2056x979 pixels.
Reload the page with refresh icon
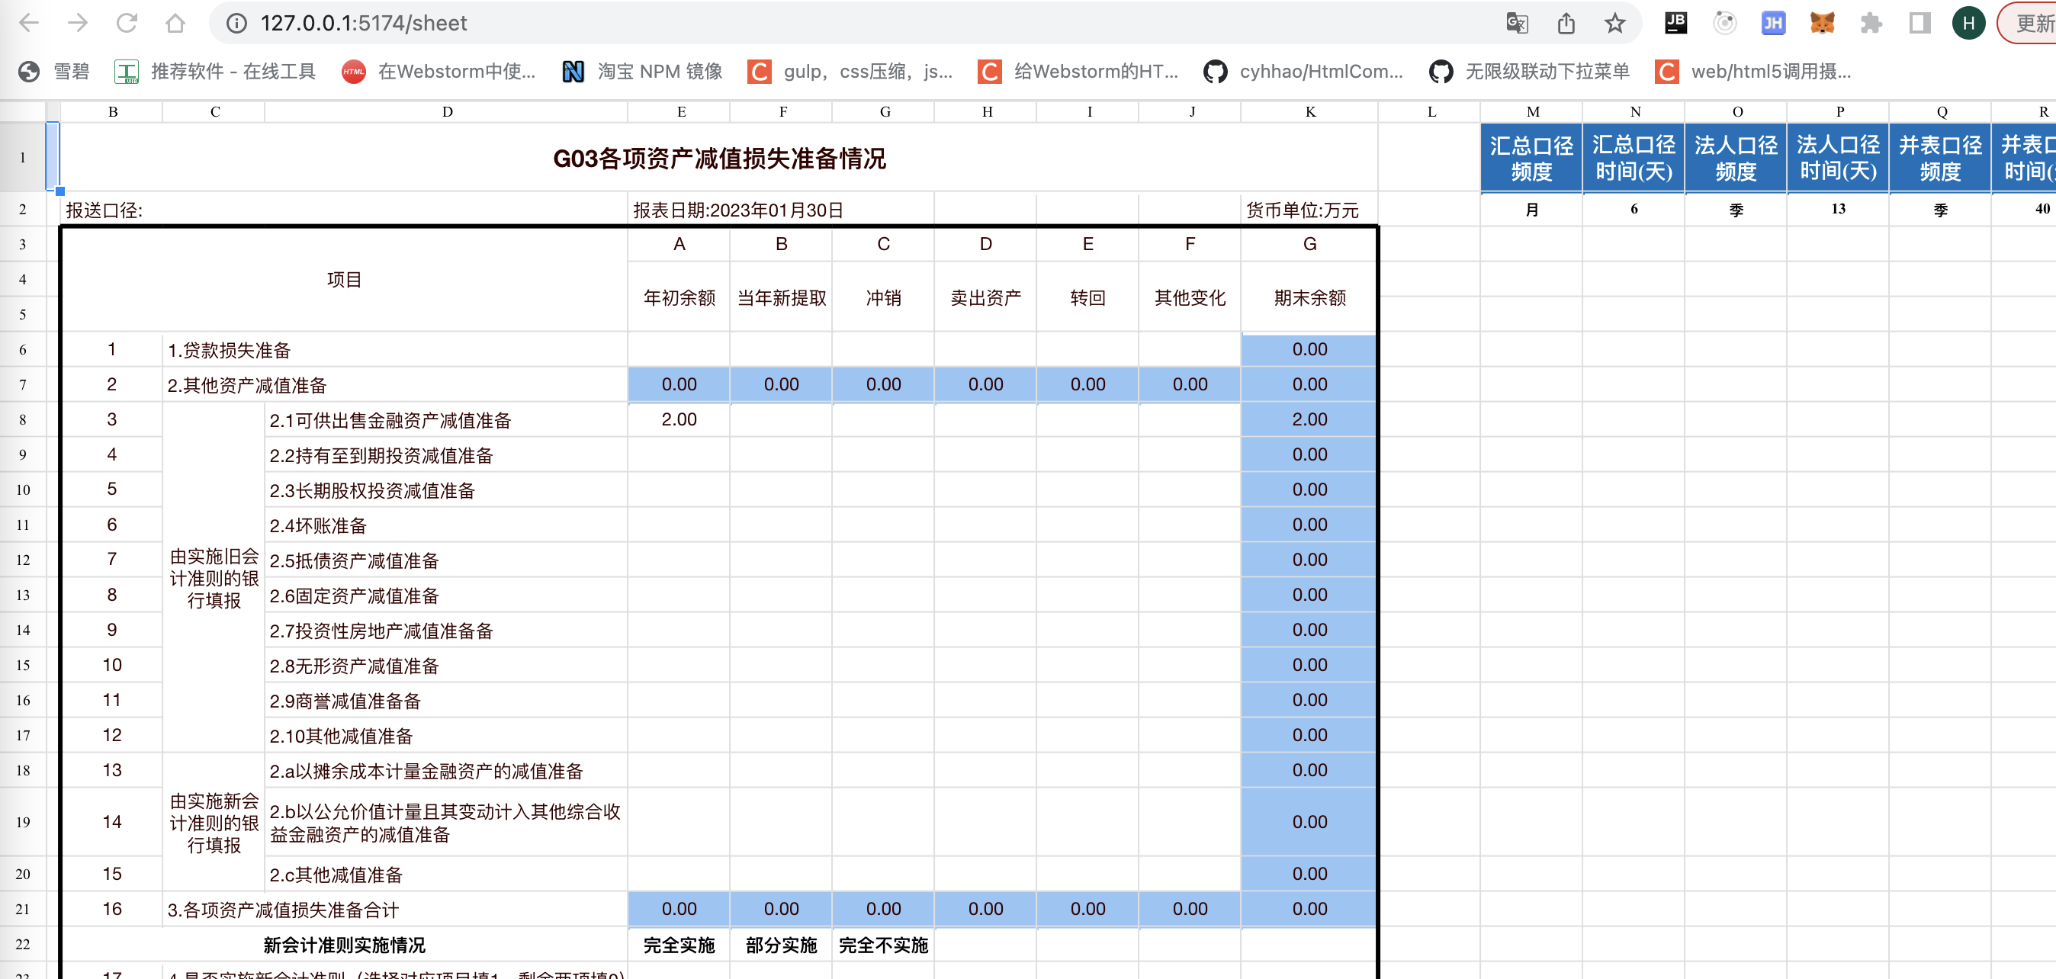(127, 23)
